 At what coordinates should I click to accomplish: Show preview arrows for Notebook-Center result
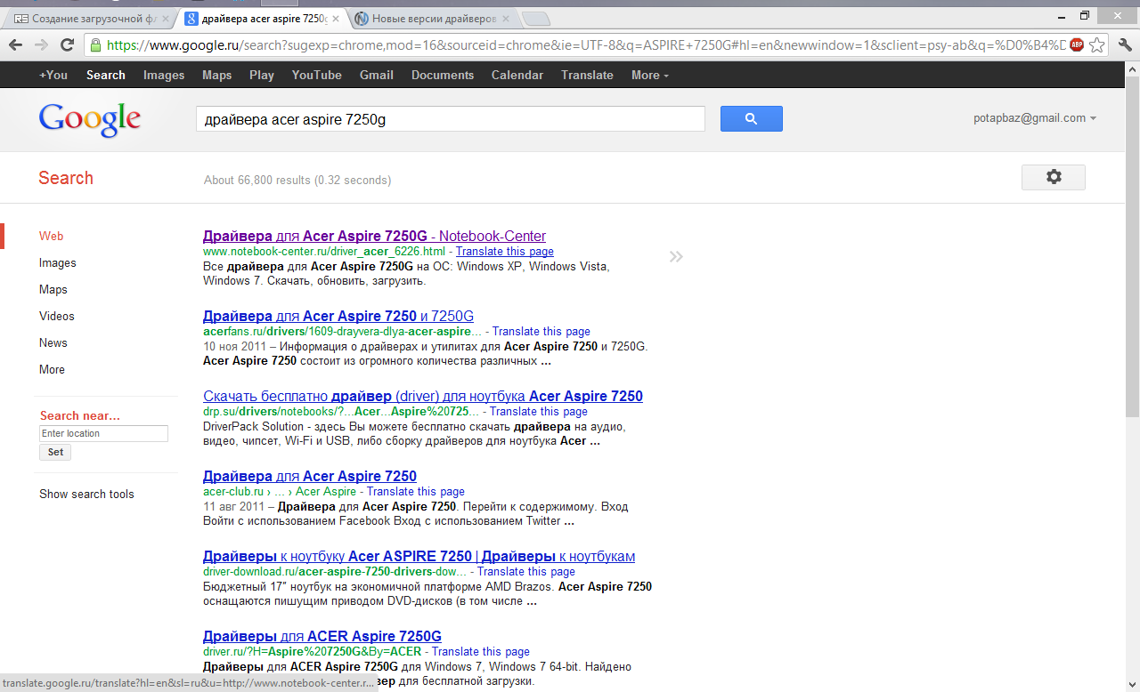[676, 257]
